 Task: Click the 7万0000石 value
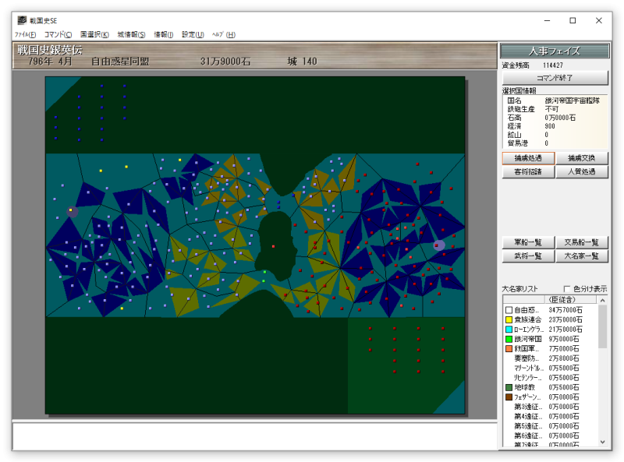tap(564, 349)
